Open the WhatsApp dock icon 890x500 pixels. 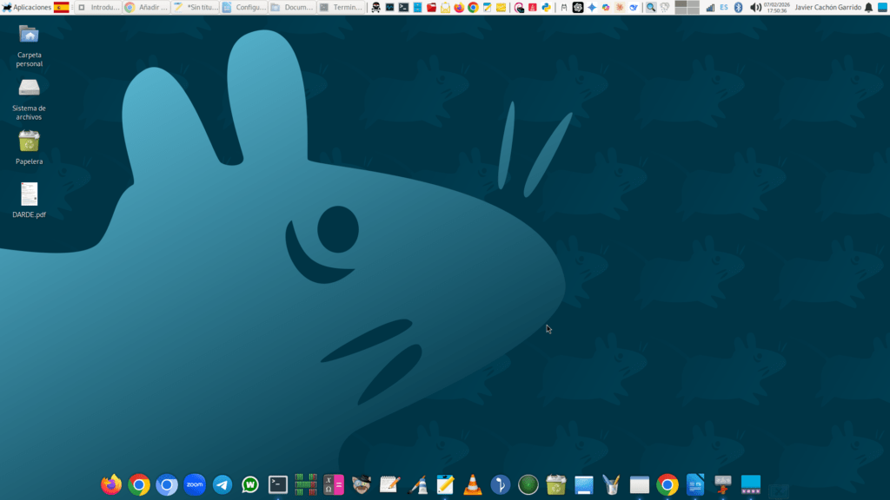tap(250, 484)
